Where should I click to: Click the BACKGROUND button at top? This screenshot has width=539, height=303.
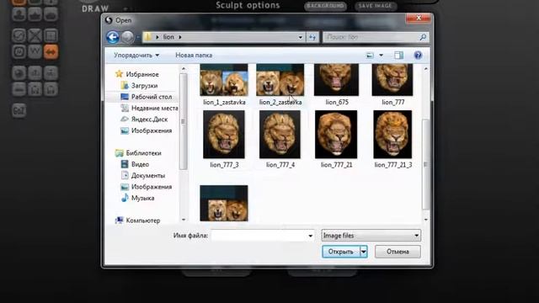(x=325, y=6)
